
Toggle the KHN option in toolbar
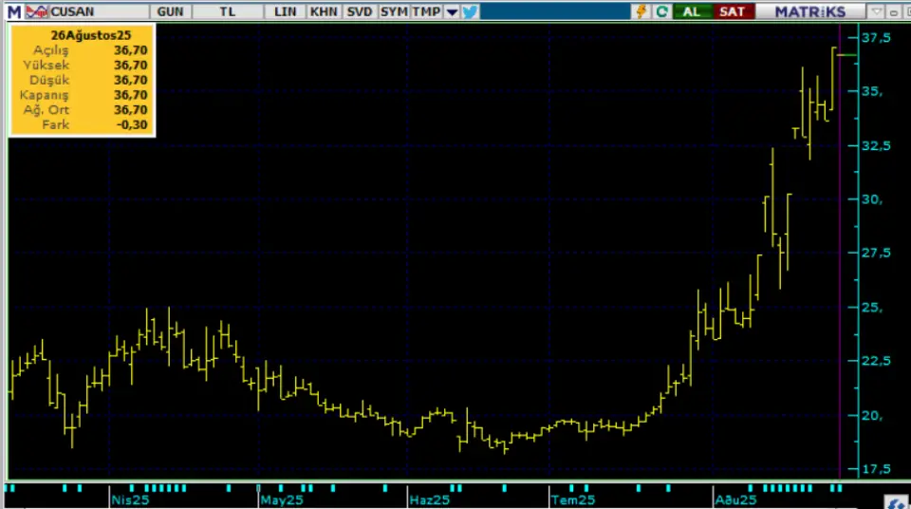click(x=323, y=11)
